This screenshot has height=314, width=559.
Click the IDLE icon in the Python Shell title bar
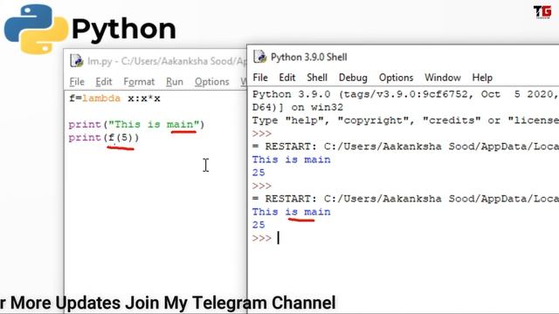[260, 57]
